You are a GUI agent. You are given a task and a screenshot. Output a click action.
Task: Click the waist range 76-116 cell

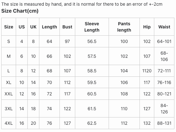[164, 82]
